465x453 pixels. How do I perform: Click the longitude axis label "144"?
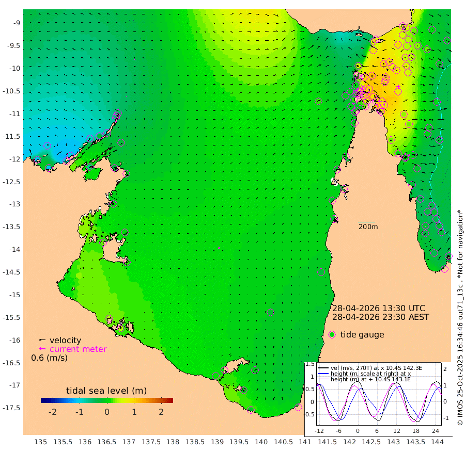438,442
